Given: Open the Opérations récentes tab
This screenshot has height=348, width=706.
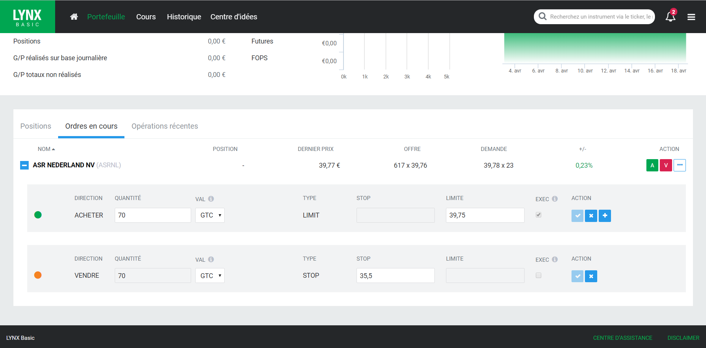Looking at the screenshot, I should [165, 126].
